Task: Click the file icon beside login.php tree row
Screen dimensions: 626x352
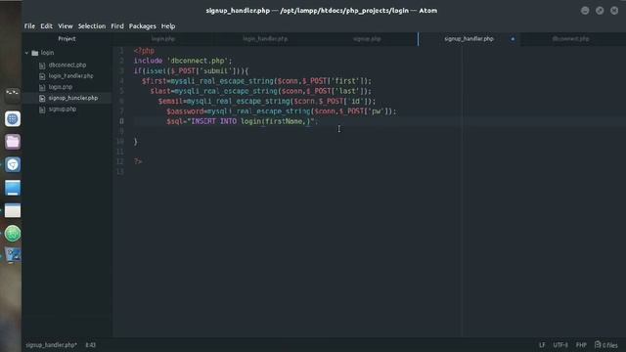Action: (42, 87)
